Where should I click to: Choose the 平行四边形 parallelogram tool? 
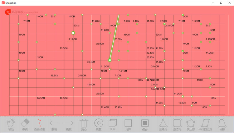pos(205,125)
